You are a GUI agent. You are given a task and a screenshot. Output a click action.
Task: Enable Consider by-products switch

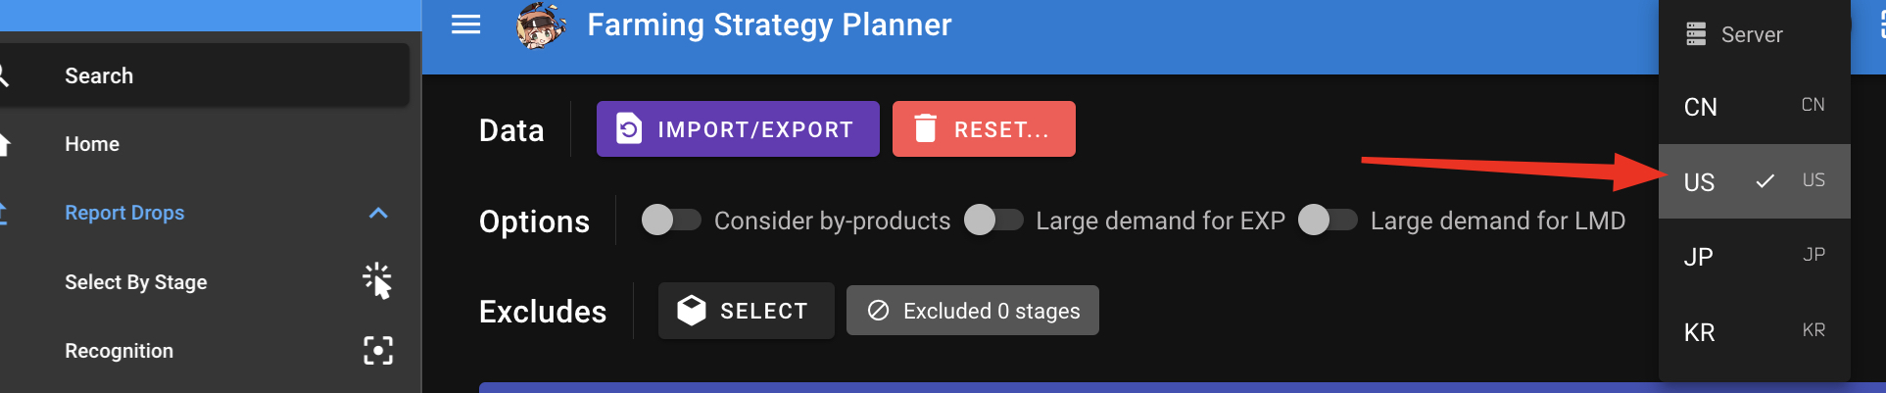coord(671,221)
